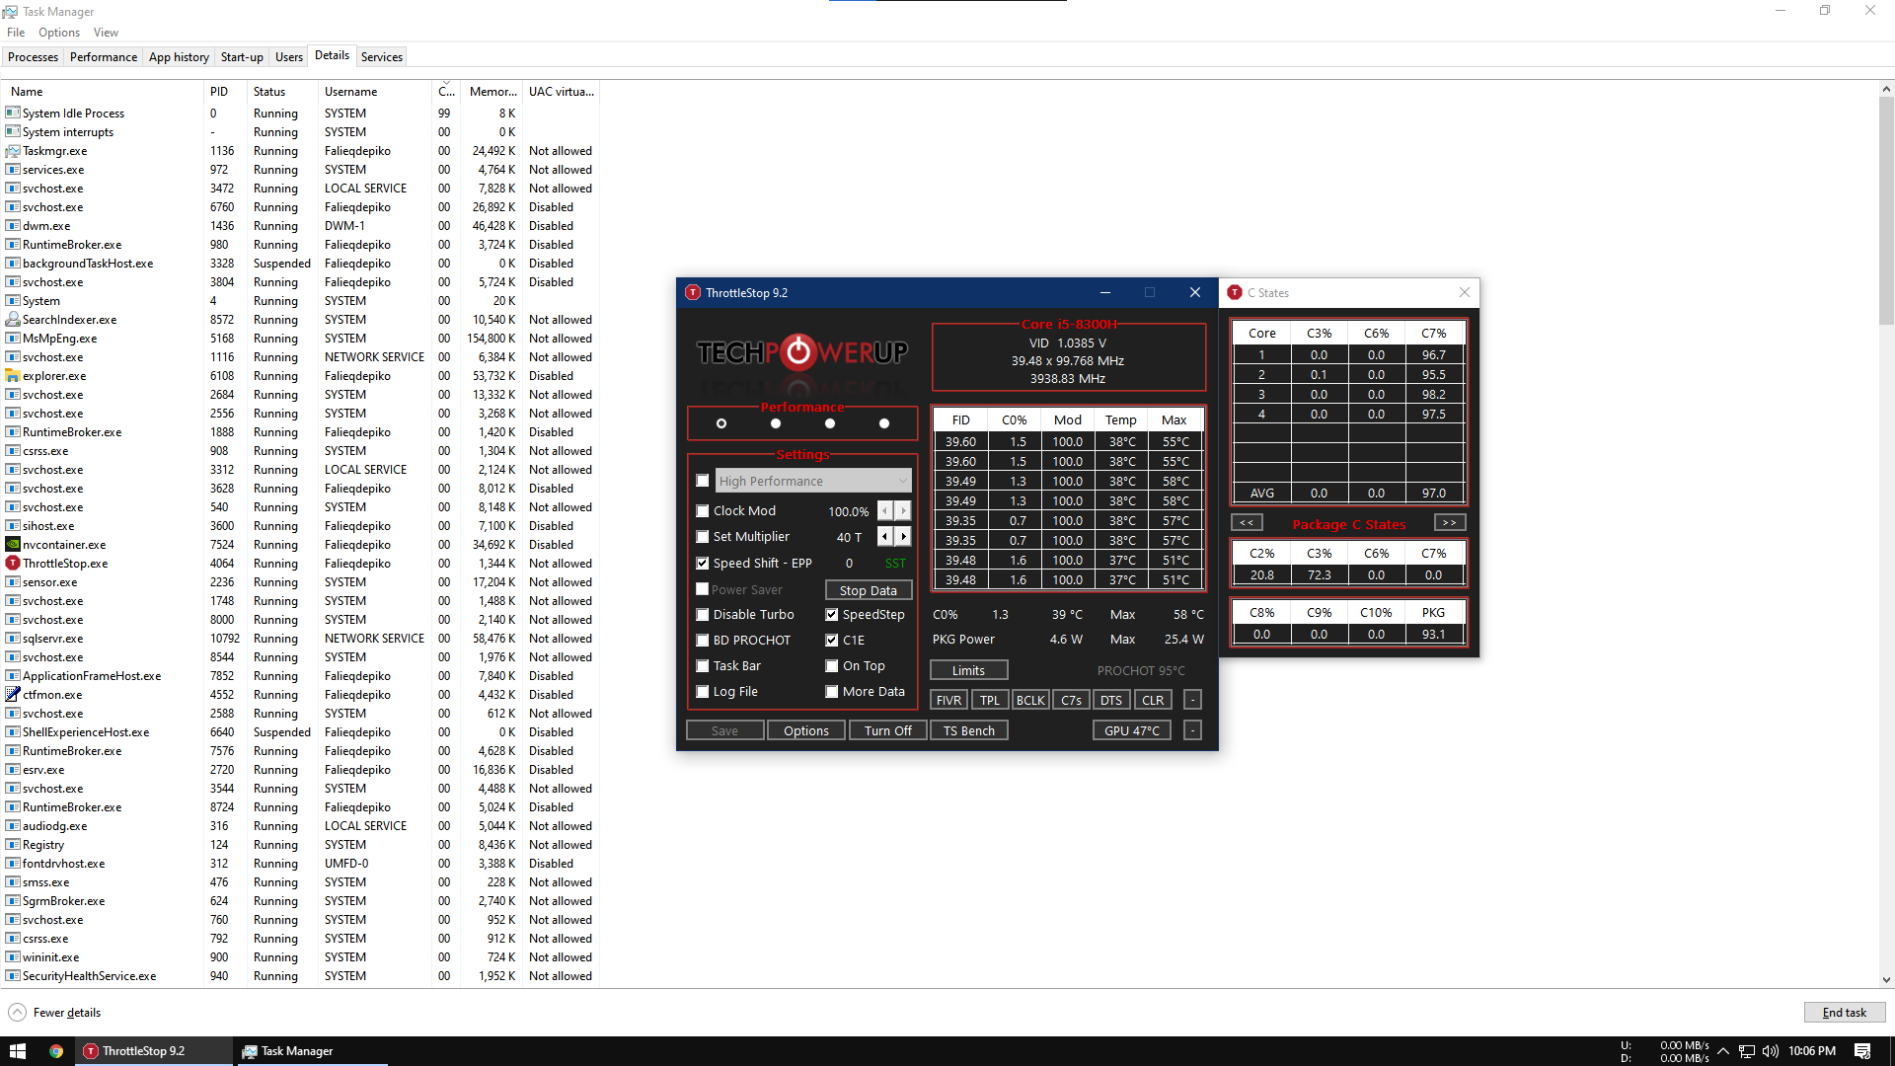Click Turn Off in ThrottleStop
This screenshot has height=1066, width=1895.
[888, 731]
